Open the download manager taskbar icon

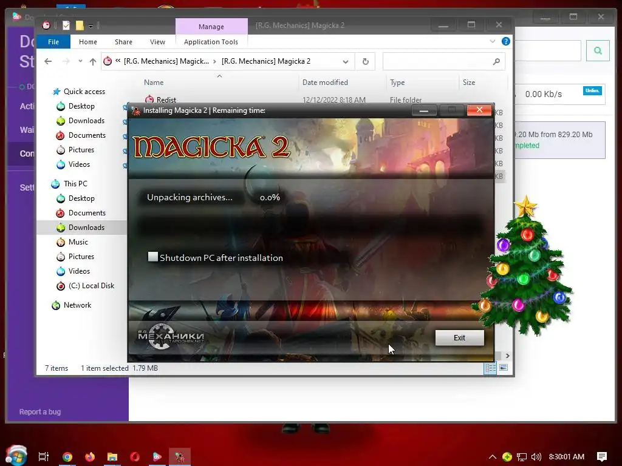[x=157, y=457]
